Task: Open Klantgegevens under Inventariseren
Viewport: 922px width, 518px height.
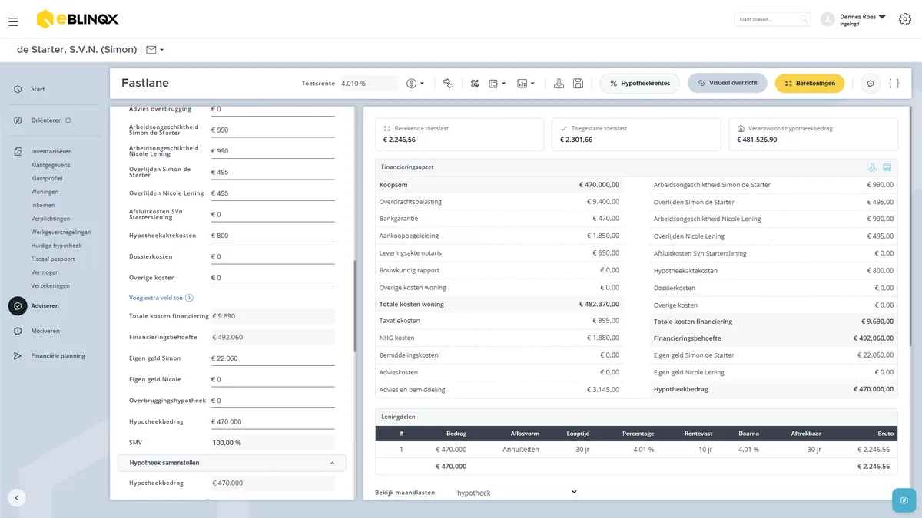Action: tap(50, 165)
